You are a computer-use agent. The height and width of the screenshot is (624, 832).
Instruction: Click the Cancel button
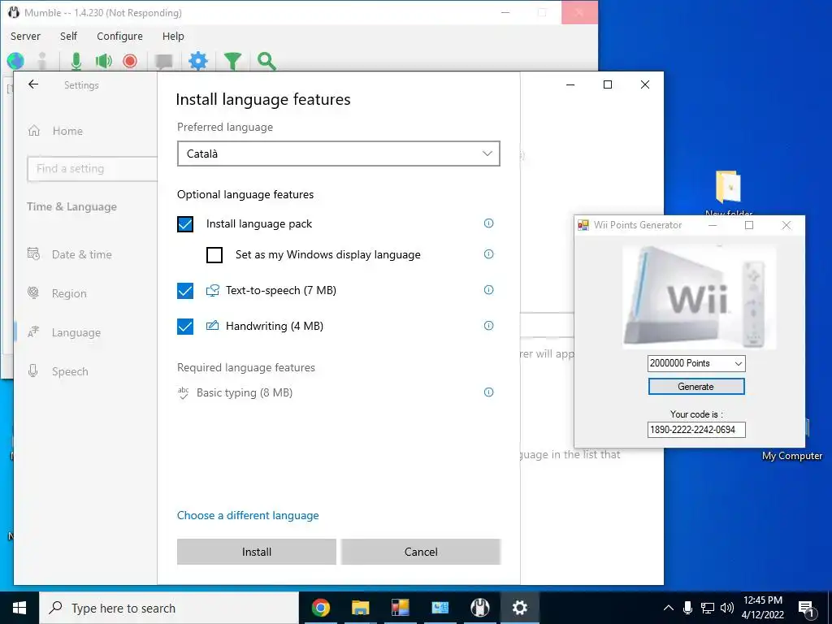(421, 552)
